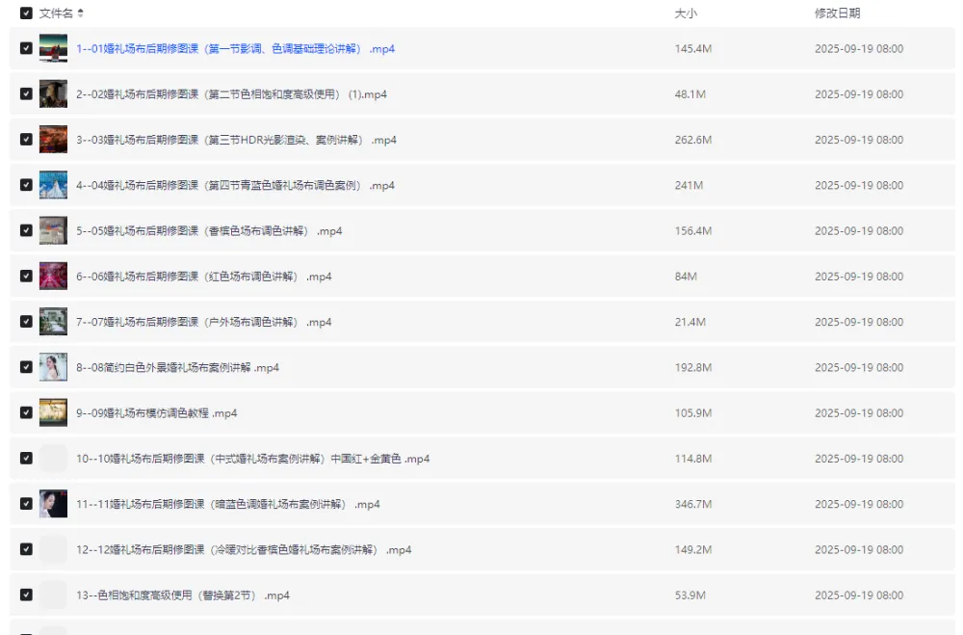
Task: Open the red scene thumbnail of video 6
Action: coord(53,276)
